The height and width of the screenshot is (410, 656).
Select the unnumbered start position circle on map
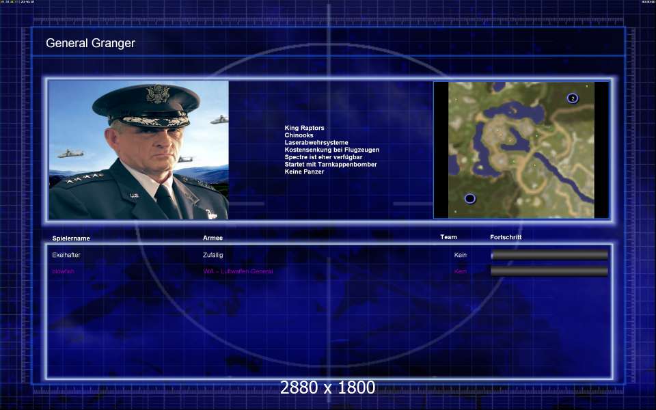pos(470,198)
